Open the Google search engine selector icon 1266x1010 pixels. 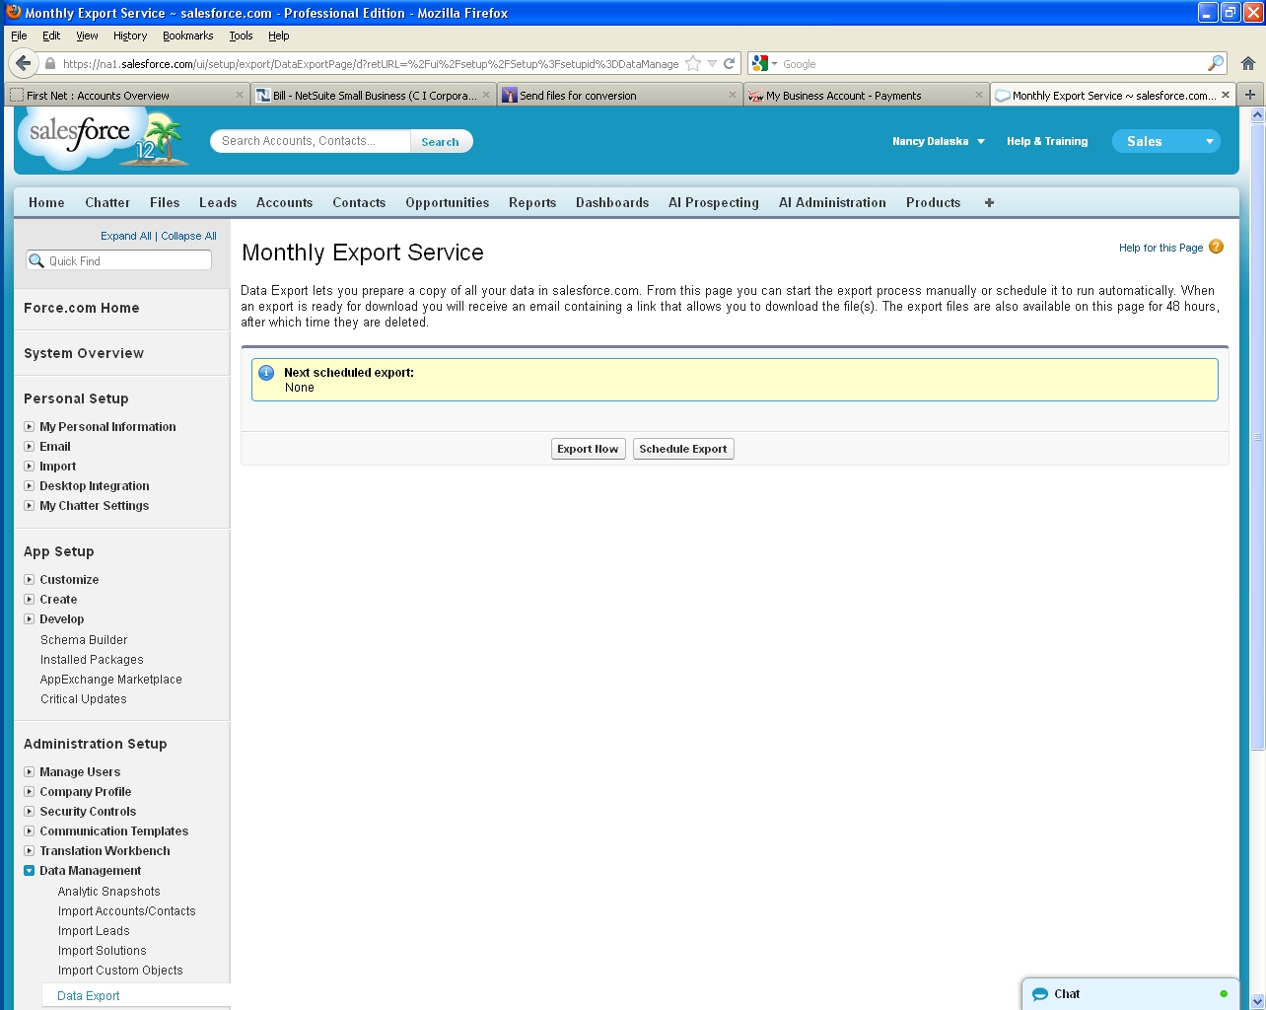click(764, 63)
